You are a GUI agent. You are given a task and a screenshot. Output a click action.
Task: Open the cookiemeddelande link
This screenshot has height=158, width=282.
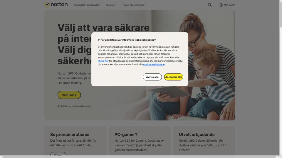154,64
